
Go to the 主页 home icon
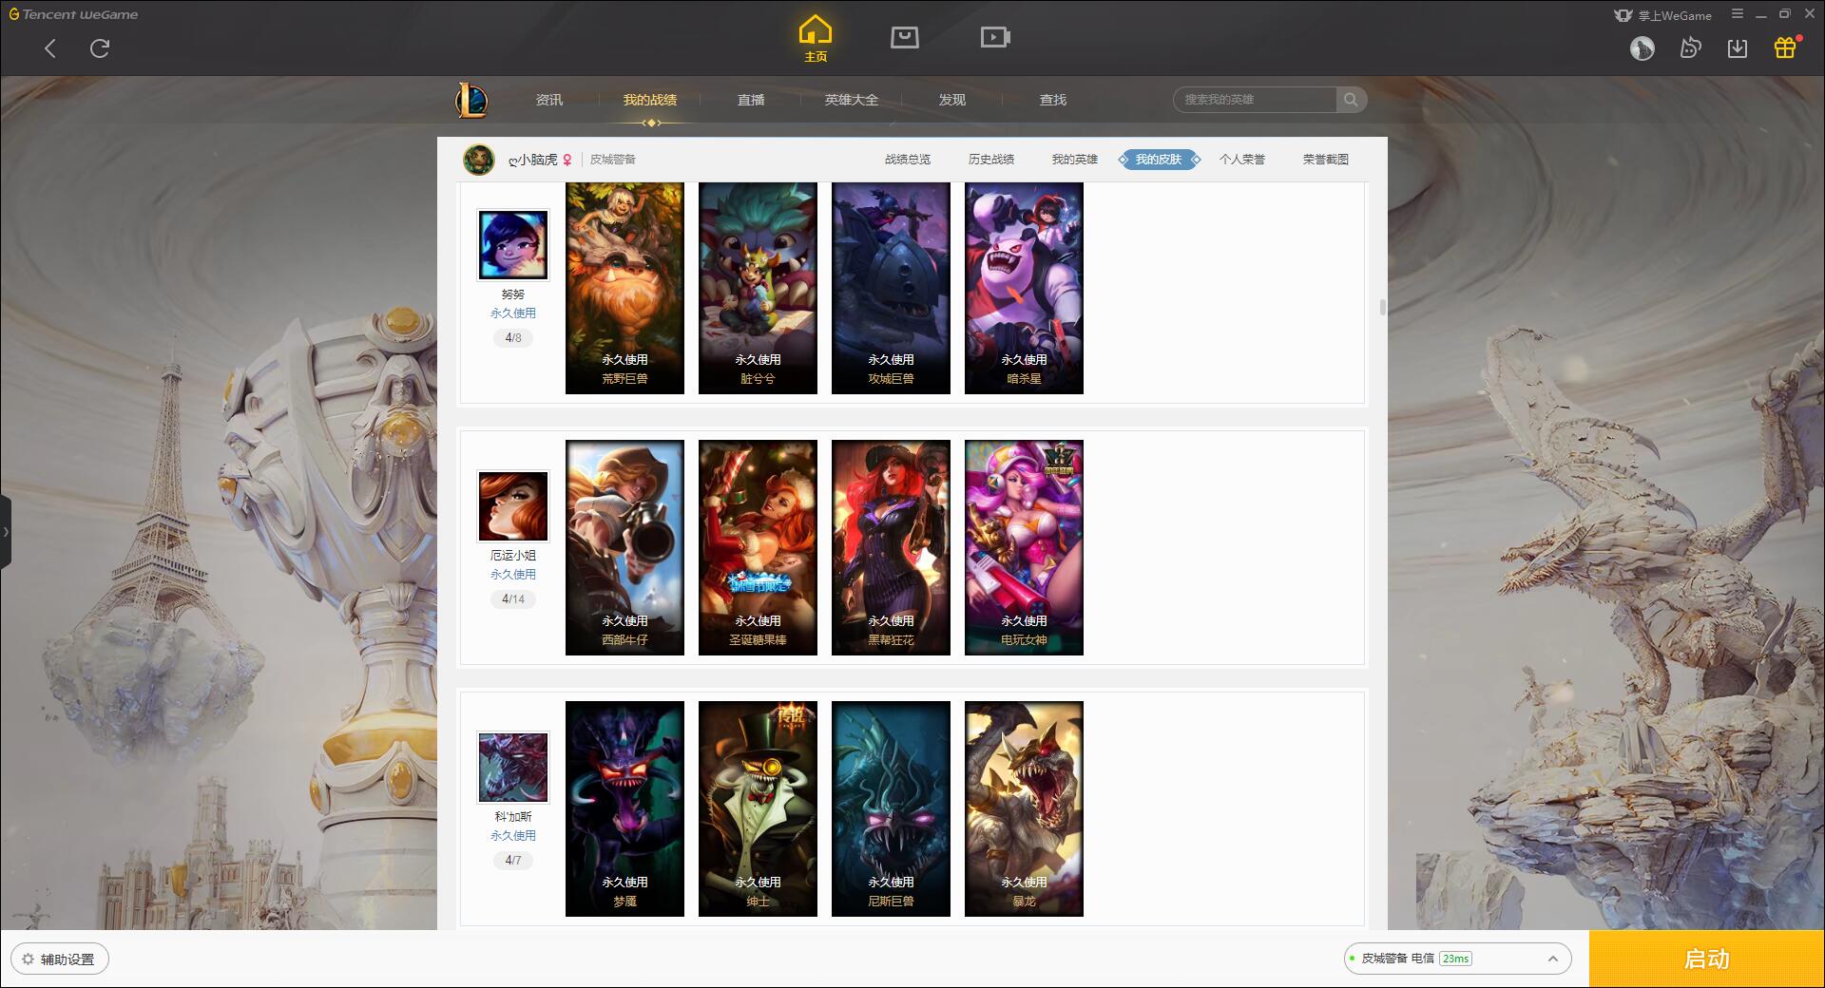815,38
